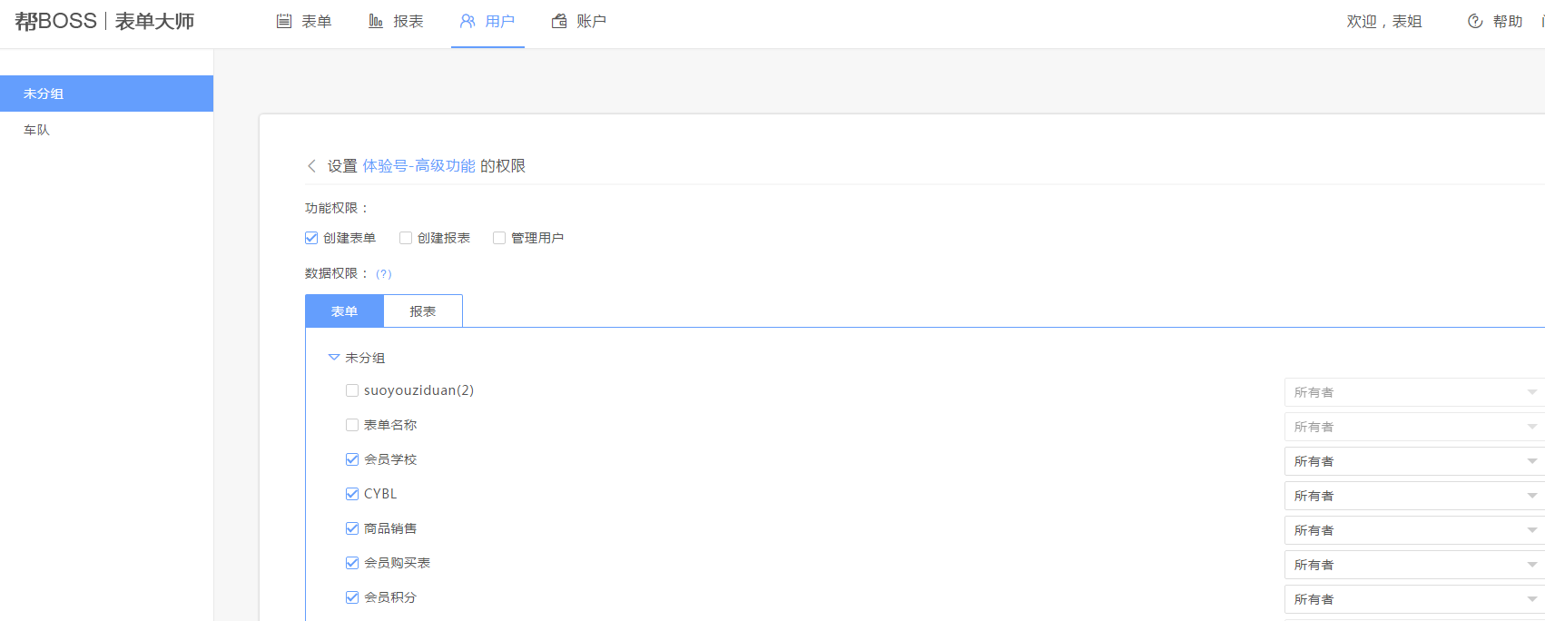Image resolution: width=1545 pixels, height=621 pixels.
Task: Check the 管理用户 permission checkbox
Action: [x=499, y=238]
